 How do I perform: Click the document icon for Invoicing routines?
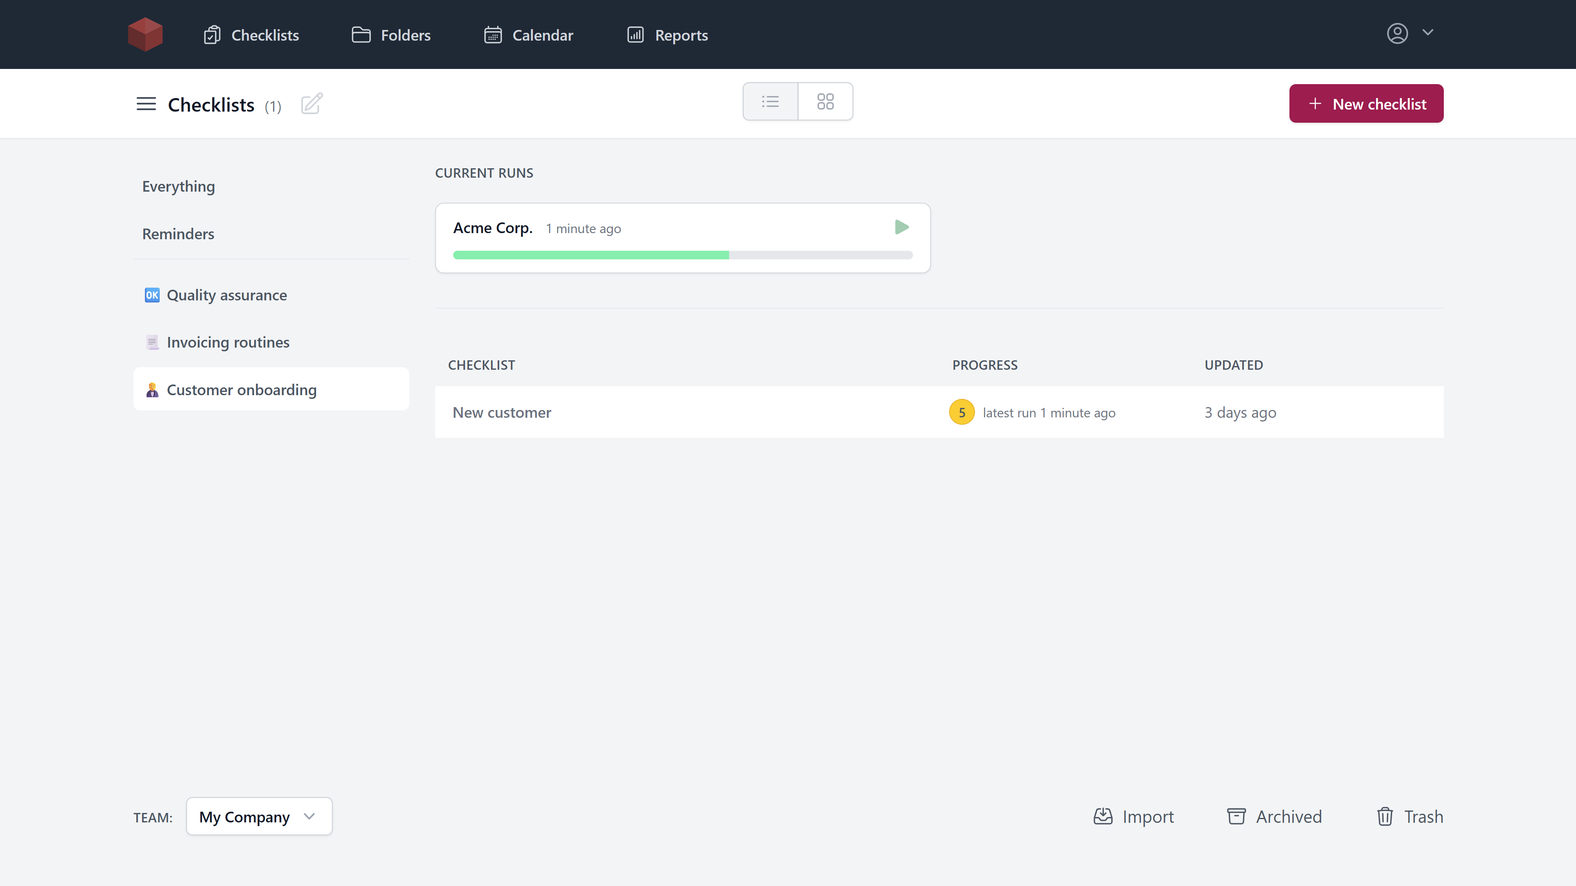pyautogui.click(x=152, y=342)
